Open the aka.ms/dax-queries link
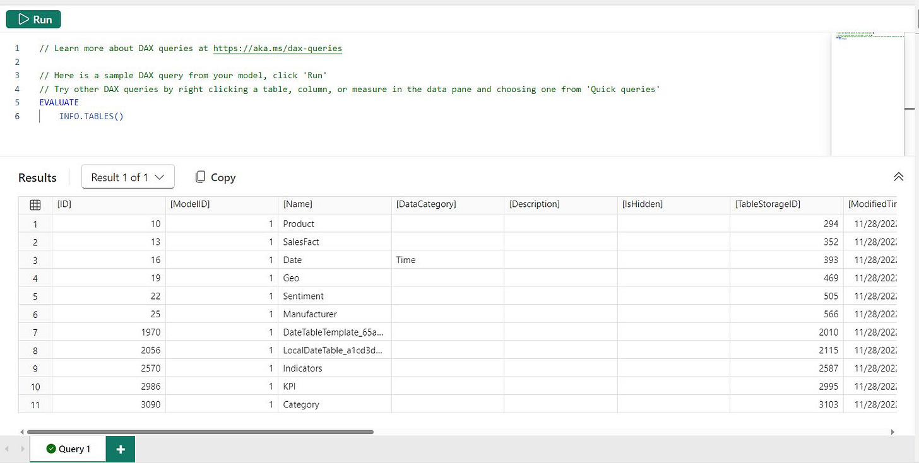The height and width of the screenshot is (463, 919). pyautogui.click(x=278, y=48)
